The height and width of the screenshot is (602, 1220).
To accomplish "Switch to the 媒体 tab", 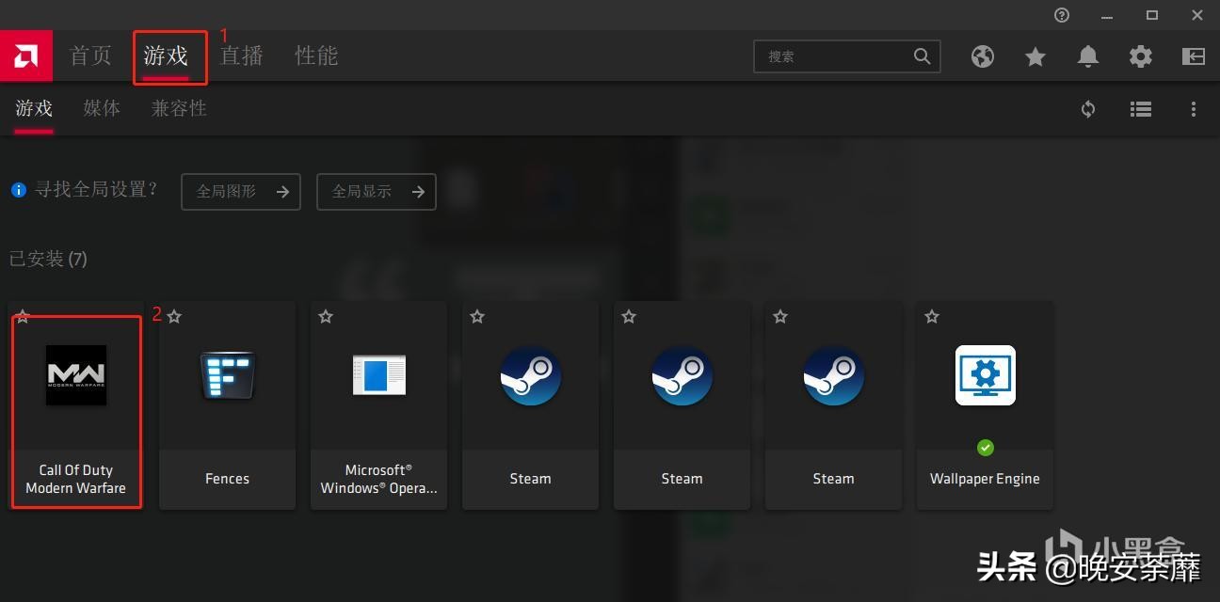I will tap(102, 109).
